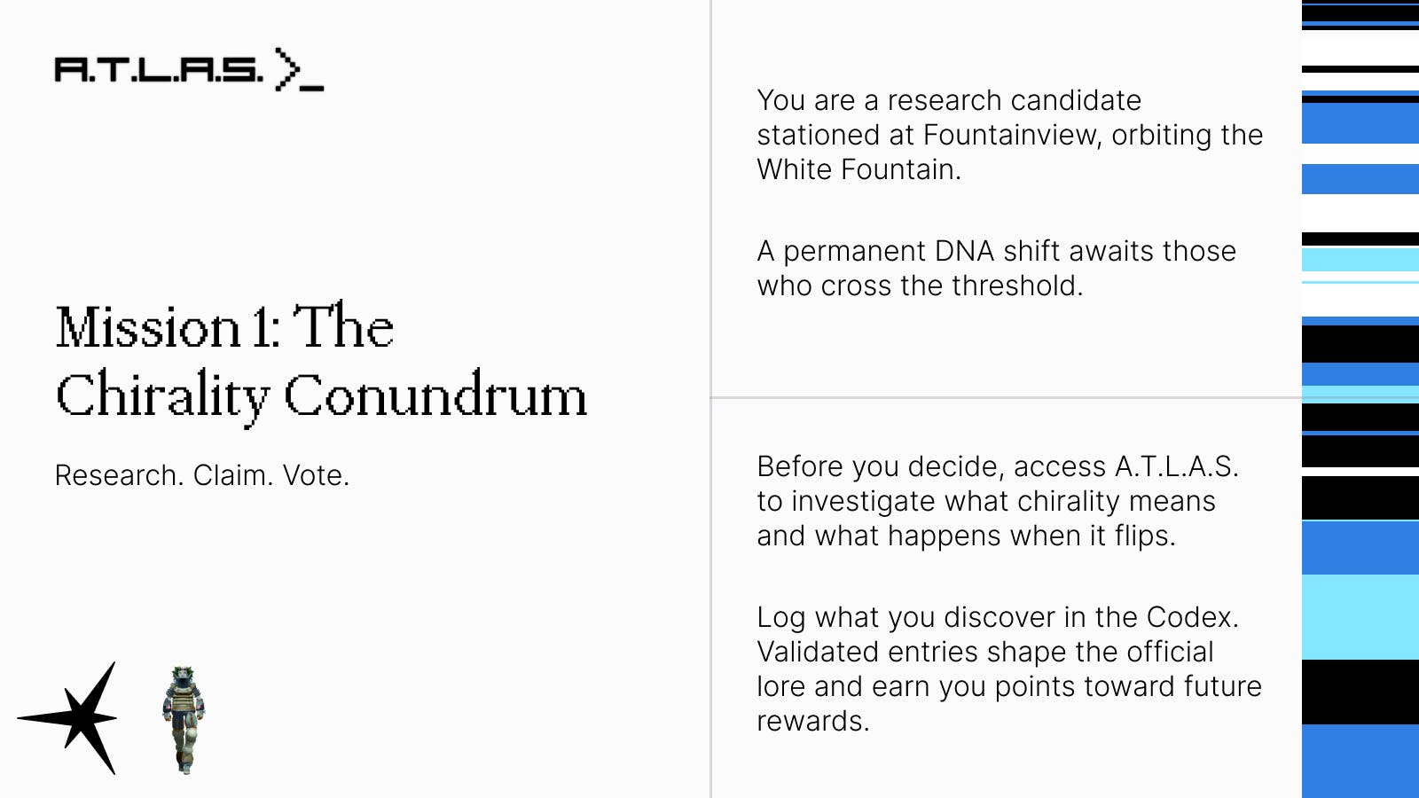The height and width of the screenshot is (798, 1419).
Task: Click the White Fountain text
Action: click(858, 169)
